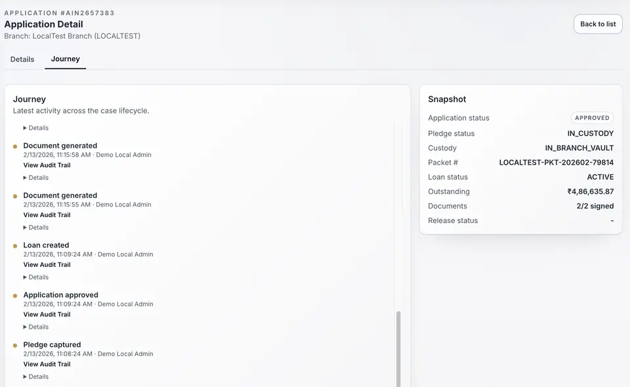Expand Details beneath Pledge captured

pyautogui.click(x=36, y=377)
